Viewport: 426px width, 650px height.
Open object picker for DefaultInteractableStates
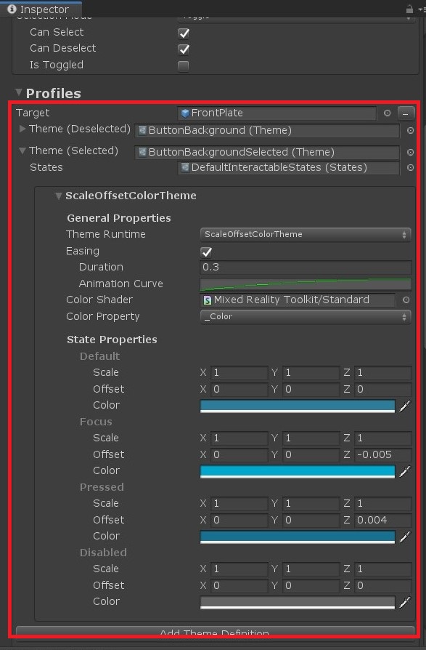[x=410, y=167]
